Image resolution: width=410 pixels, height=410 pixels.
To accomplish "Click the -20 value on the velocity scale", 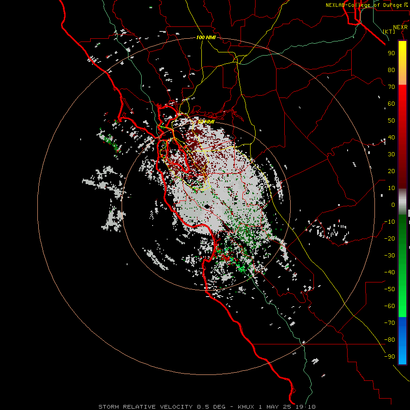I will click(x=389, y=238).
